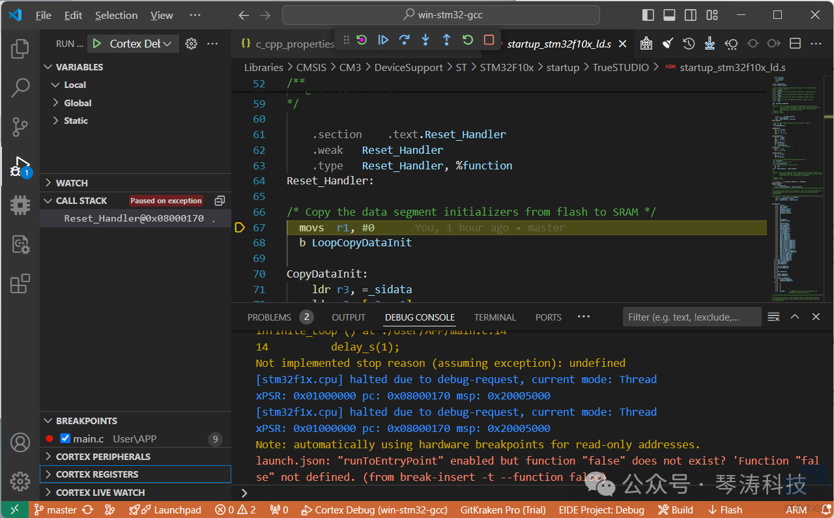834x518 pixels.
Task: Expand the CORTEX REGISTERS section
Action: point(136,474)
